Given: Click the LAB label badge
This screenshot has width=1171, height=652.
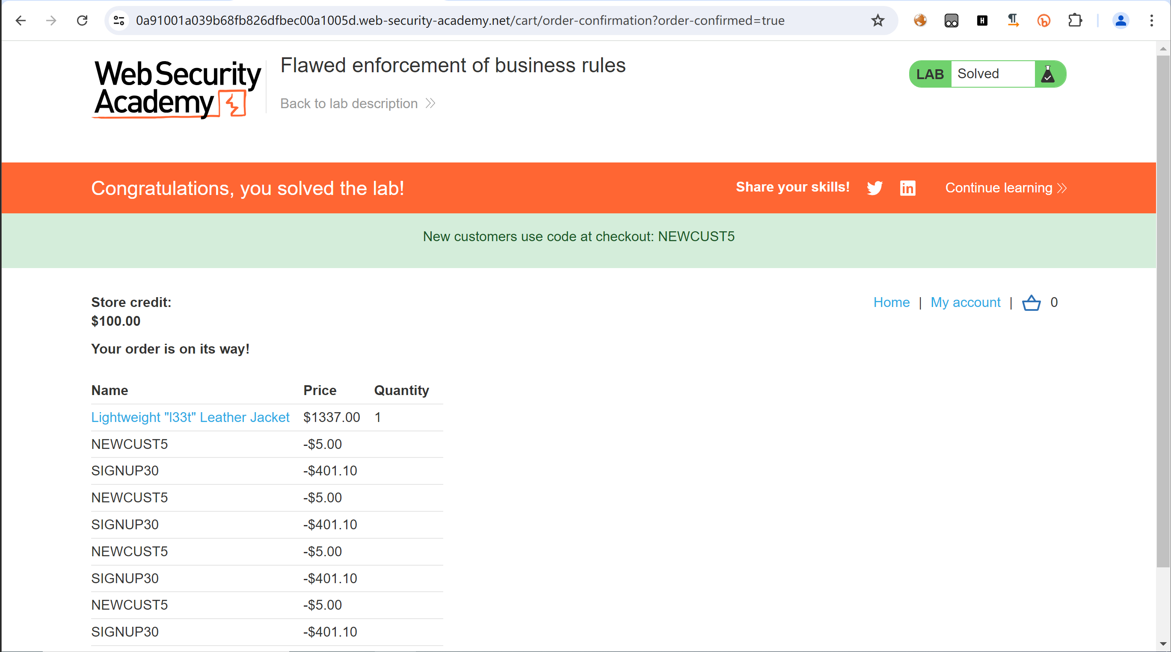Looking at the screenshot, I should (930, 74).
